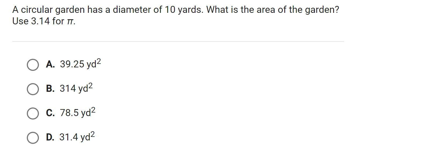Choose the 78.5 yd² answer text
The image size is (434, 154).
pos(78,112)
